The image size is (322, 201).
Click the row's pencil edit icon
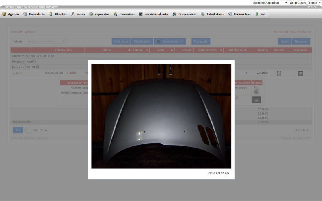tap(21, 73)
